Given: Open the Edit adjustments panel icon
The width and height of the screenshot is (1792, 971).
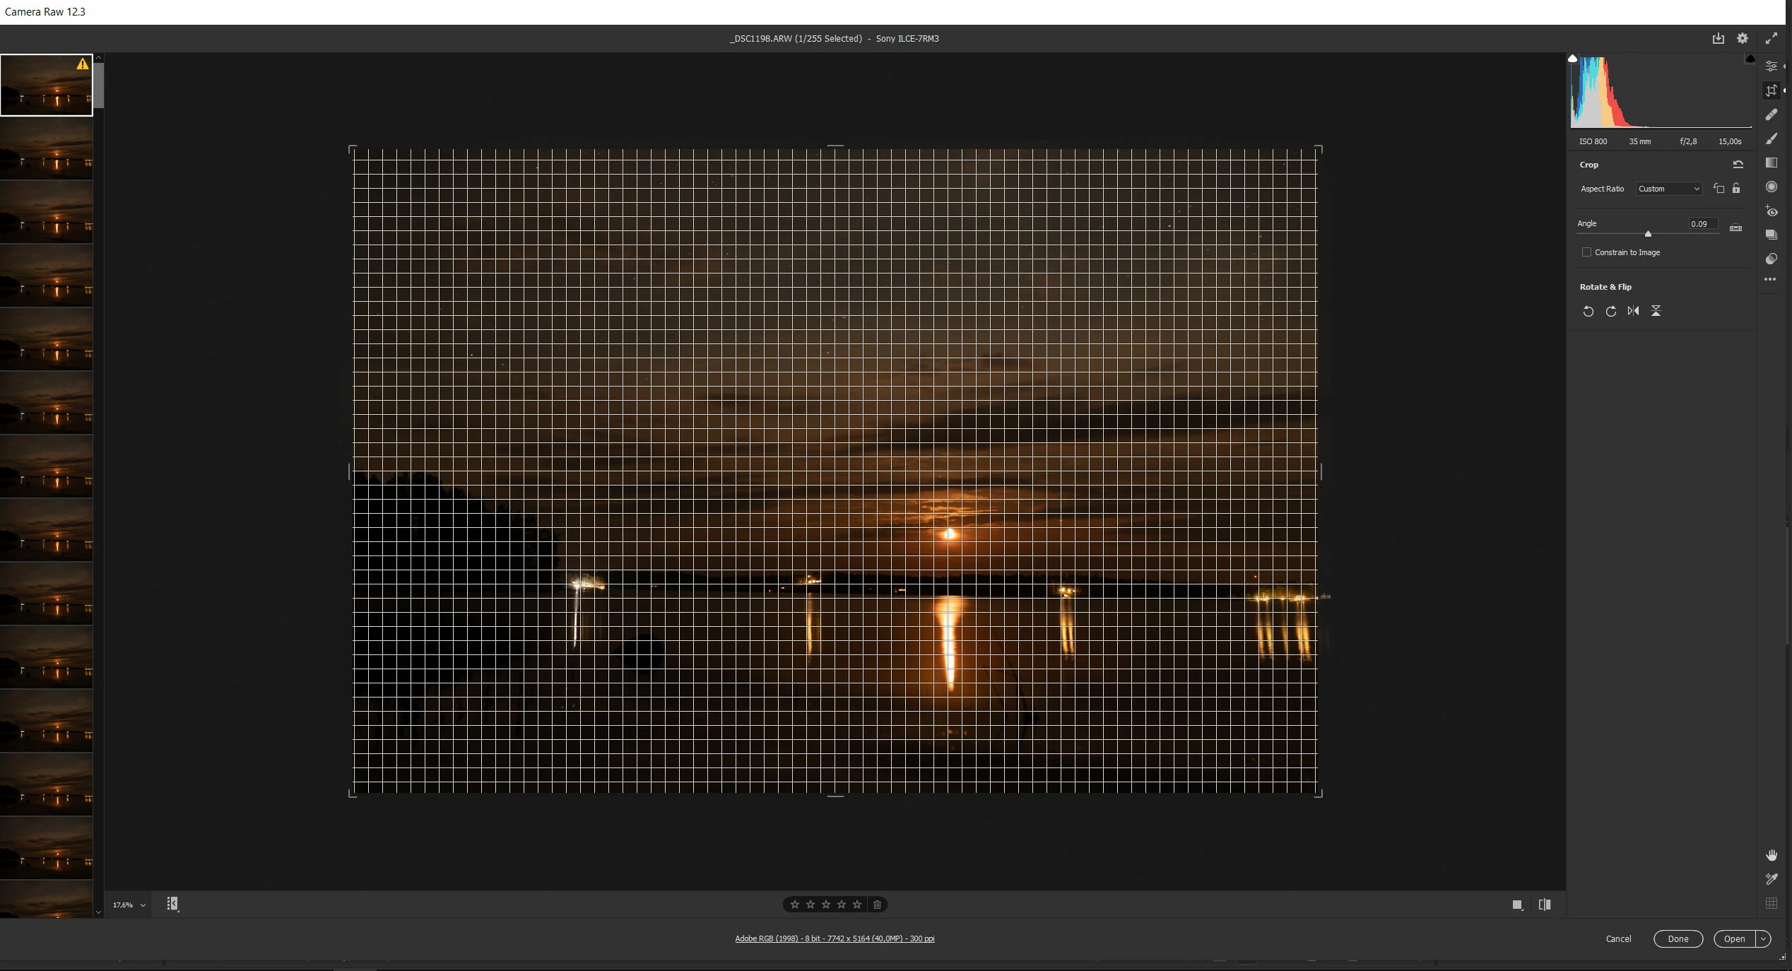Looking at the screenshot, I should click(1771, 66).
